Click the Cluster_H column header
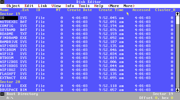180x100 pixels. click(x=165, y=10)
